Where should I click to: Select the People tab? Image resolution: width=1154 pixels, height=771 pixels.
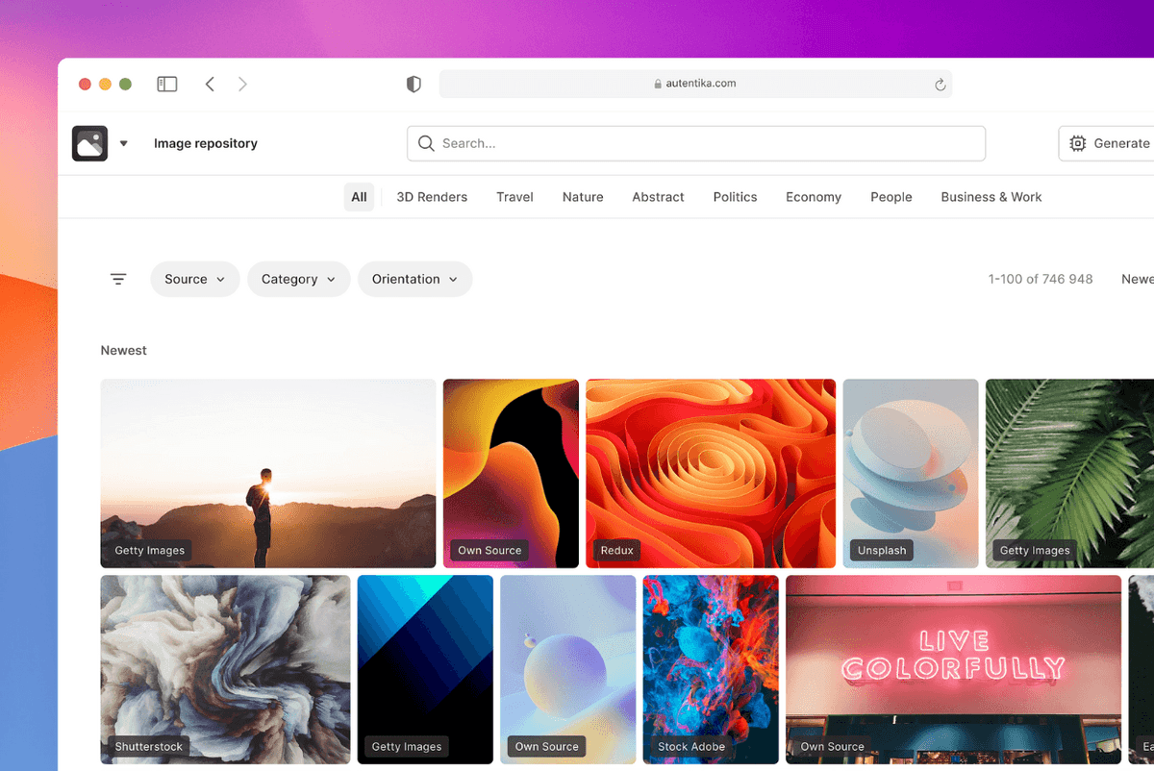(891, 197)
